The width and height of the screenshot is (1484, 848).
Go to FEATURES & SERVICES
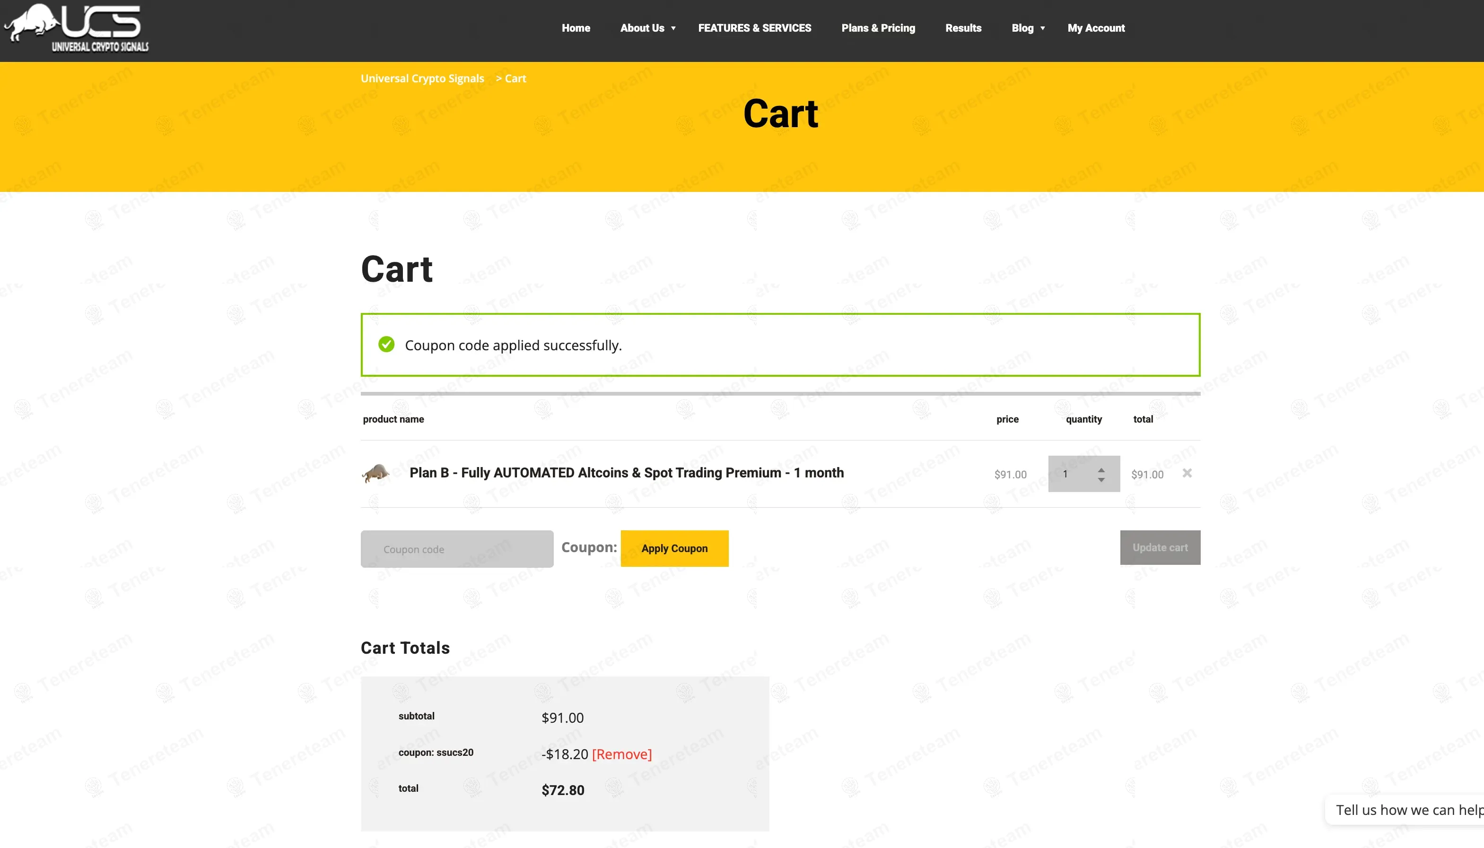pyautogui.click(x=754, y=28)
